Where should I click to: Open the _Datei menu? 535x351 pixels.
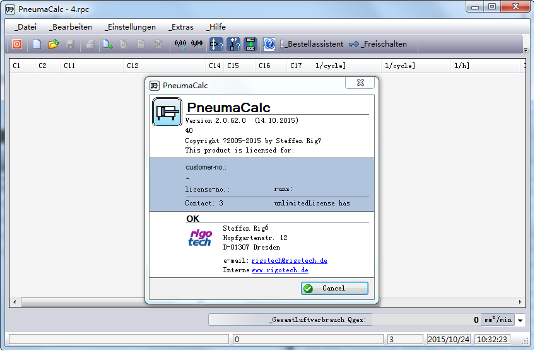tap(25, 27)
